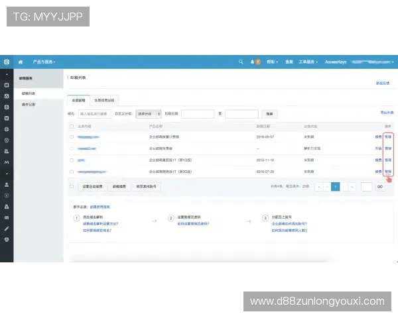Collapse the lower section arrow above the person icon
Viewport: 398px width, 318px height.
tap(7, 174)
